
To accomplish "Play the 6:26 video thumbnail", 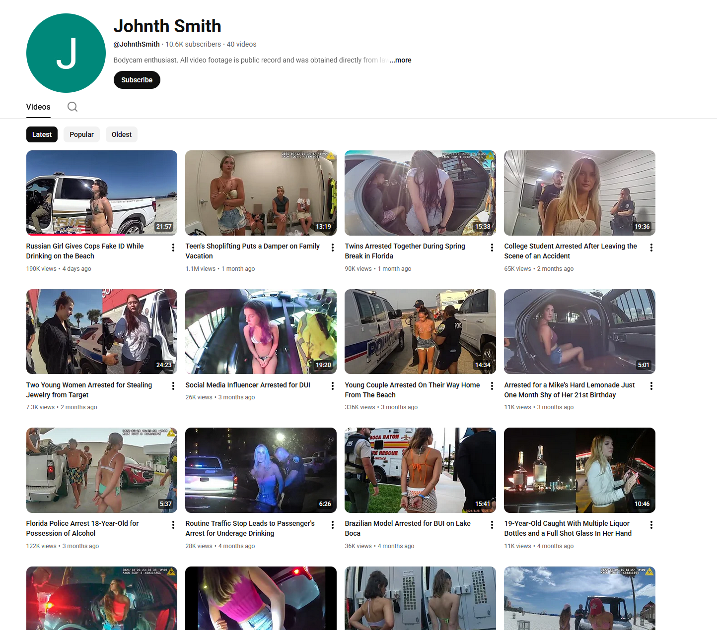I will [x=261, y=470].
